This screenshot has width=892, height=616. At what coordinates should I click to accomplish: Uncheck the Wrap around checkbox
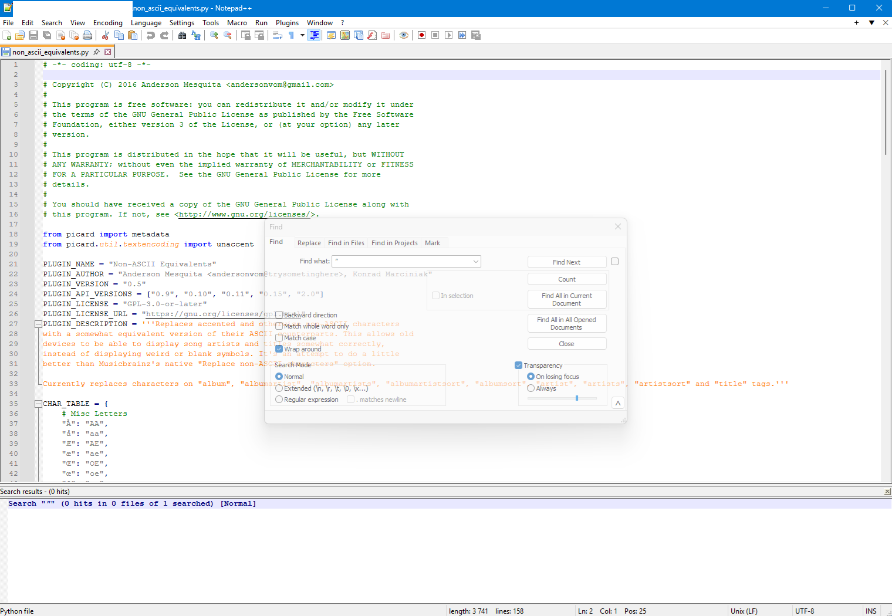click(279, 349)
